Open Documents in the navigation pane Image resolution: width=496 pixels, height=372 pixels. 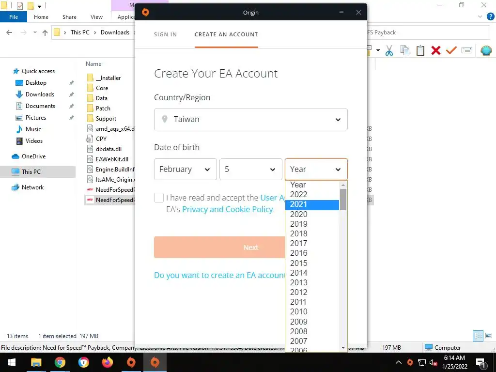tap(40, 106)
